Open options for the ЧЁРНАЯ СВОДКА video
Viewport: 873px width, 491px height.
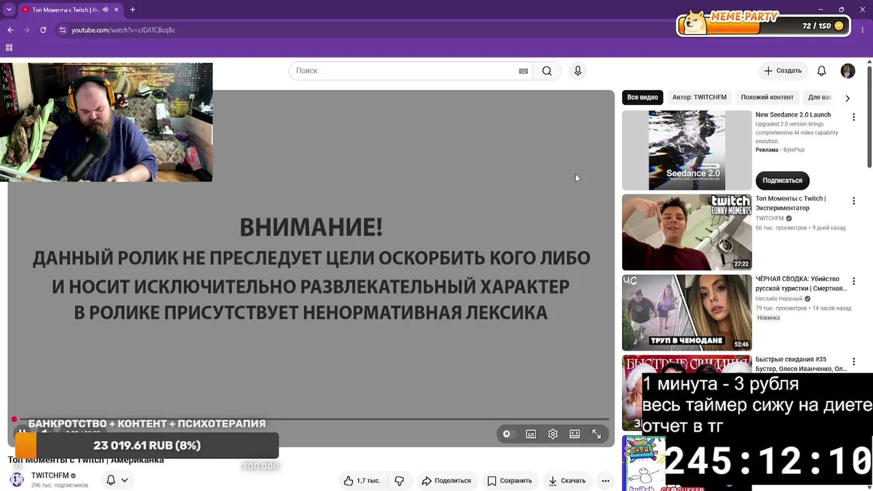853,282
